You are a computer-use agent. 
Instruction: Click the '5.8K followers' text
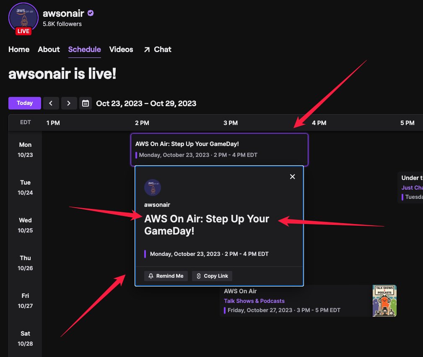[x=62, y=24]
